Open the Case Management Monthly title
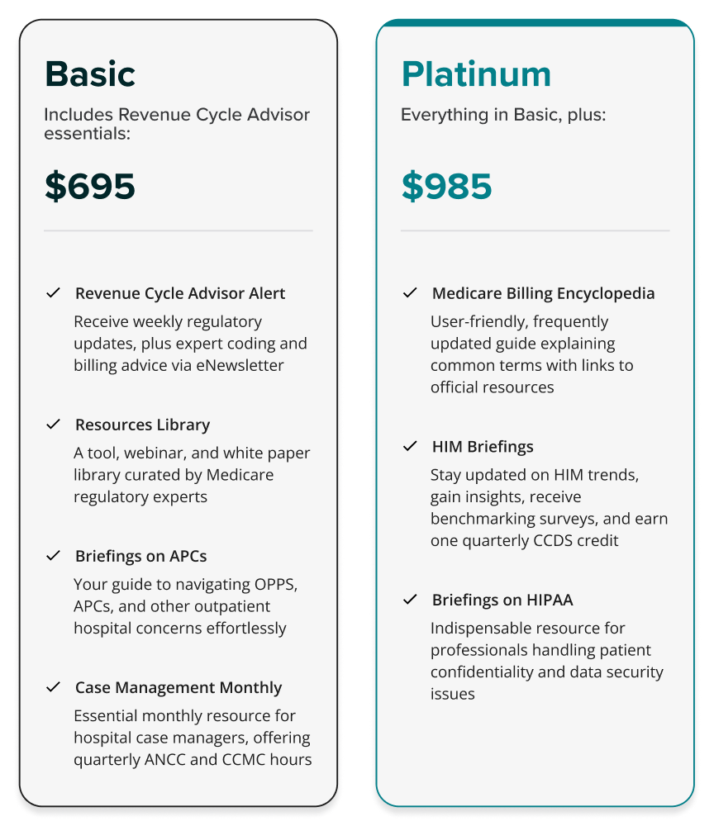Viewport: 714px width, 826px height. tap(178, 687)
